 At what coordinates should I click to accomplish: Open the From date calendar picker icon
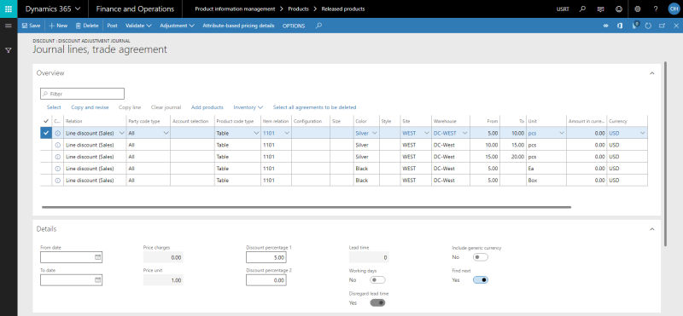[98, 257]
